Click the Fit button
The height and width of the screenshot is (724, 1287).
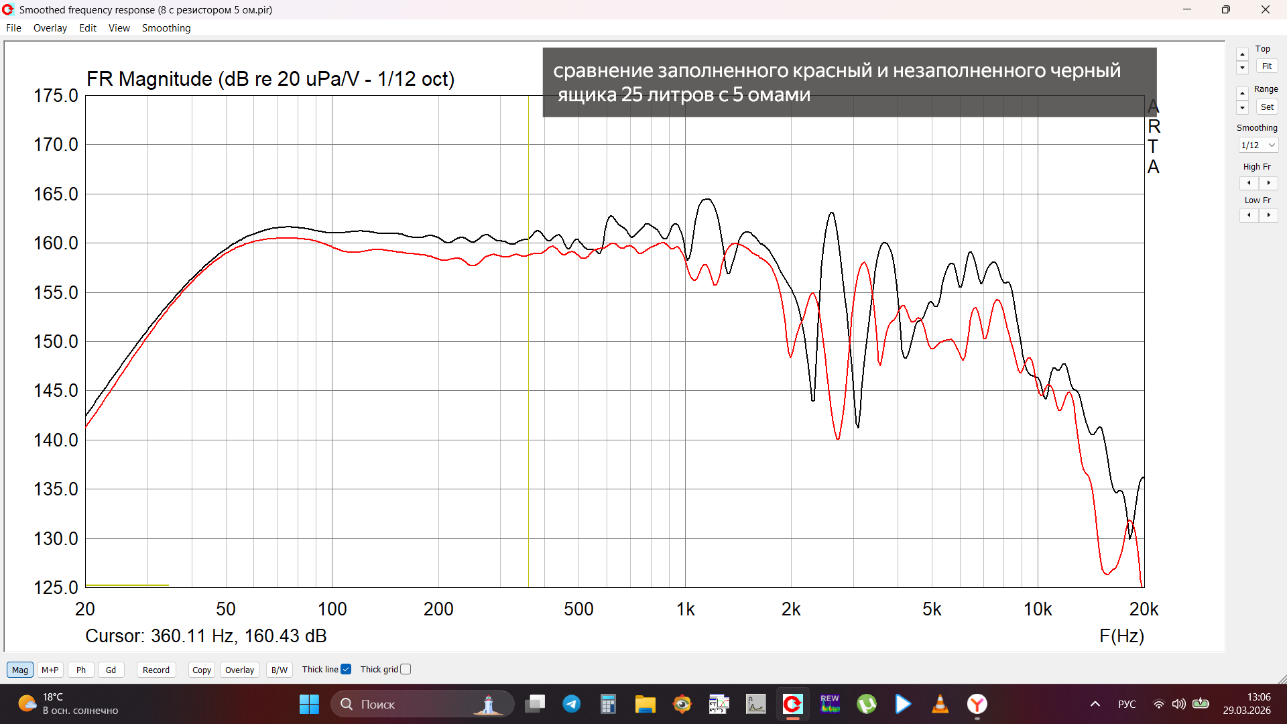pos(1266,66)
